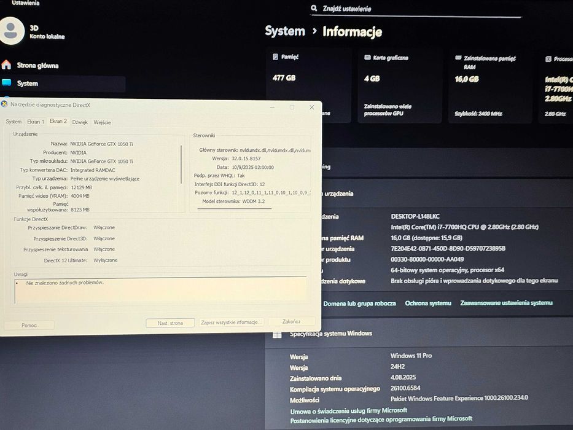Viewport: 573px width, 430px height.
Task: Open the Zainstalowana pamięć RAM 16,0 GB card
Action: click(x=490, y=86)
